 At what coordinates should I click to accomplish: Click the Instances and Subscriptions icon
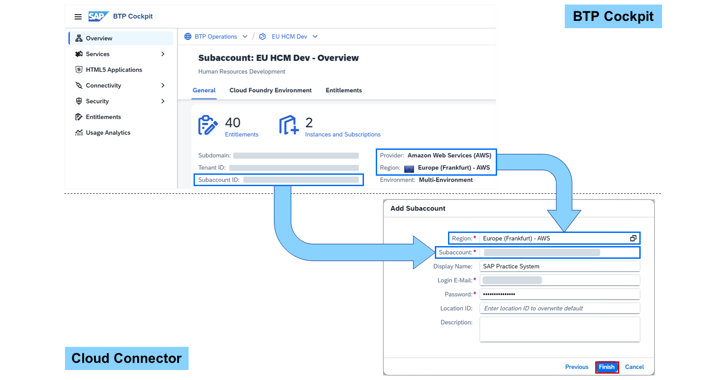click(289, 125)
